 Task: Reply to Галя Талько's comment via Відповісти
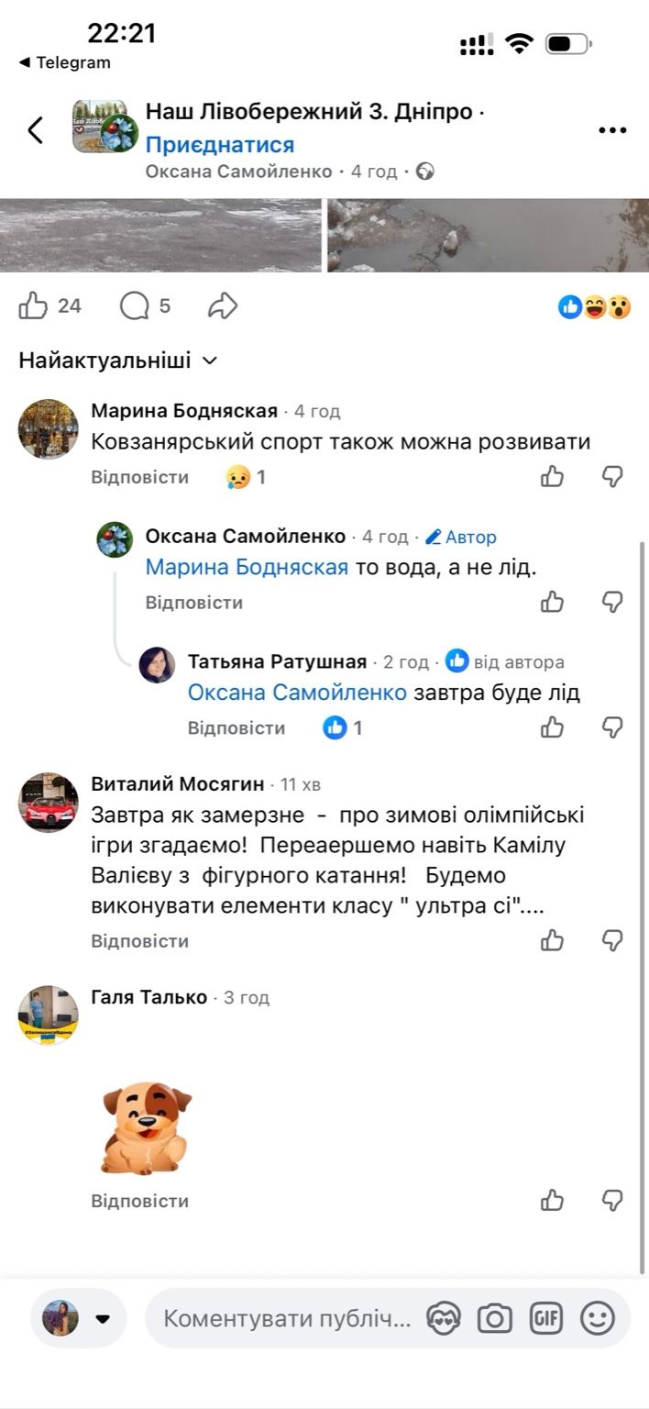(x=139, y=1201)
